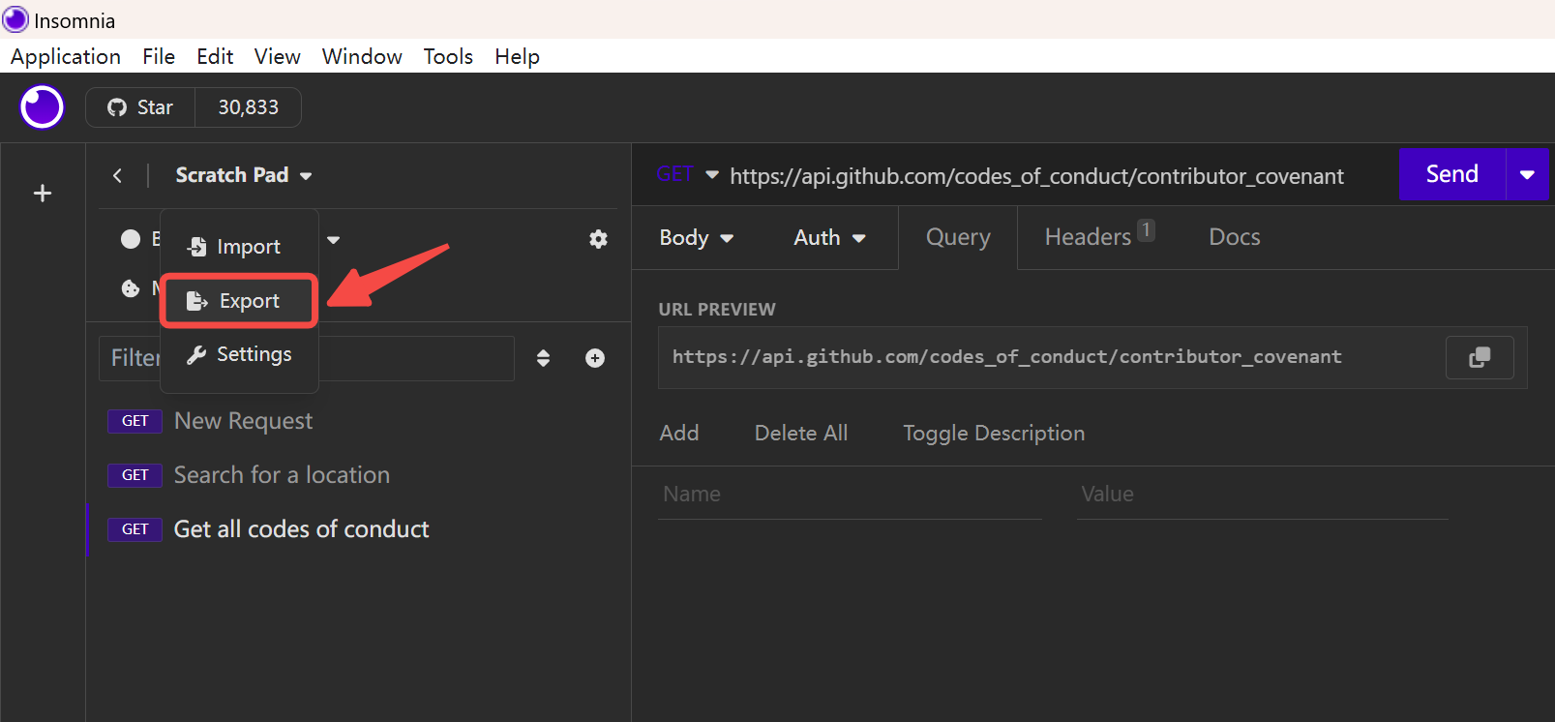
Task: Click the Value parameter field
Action: point(1263,495)
